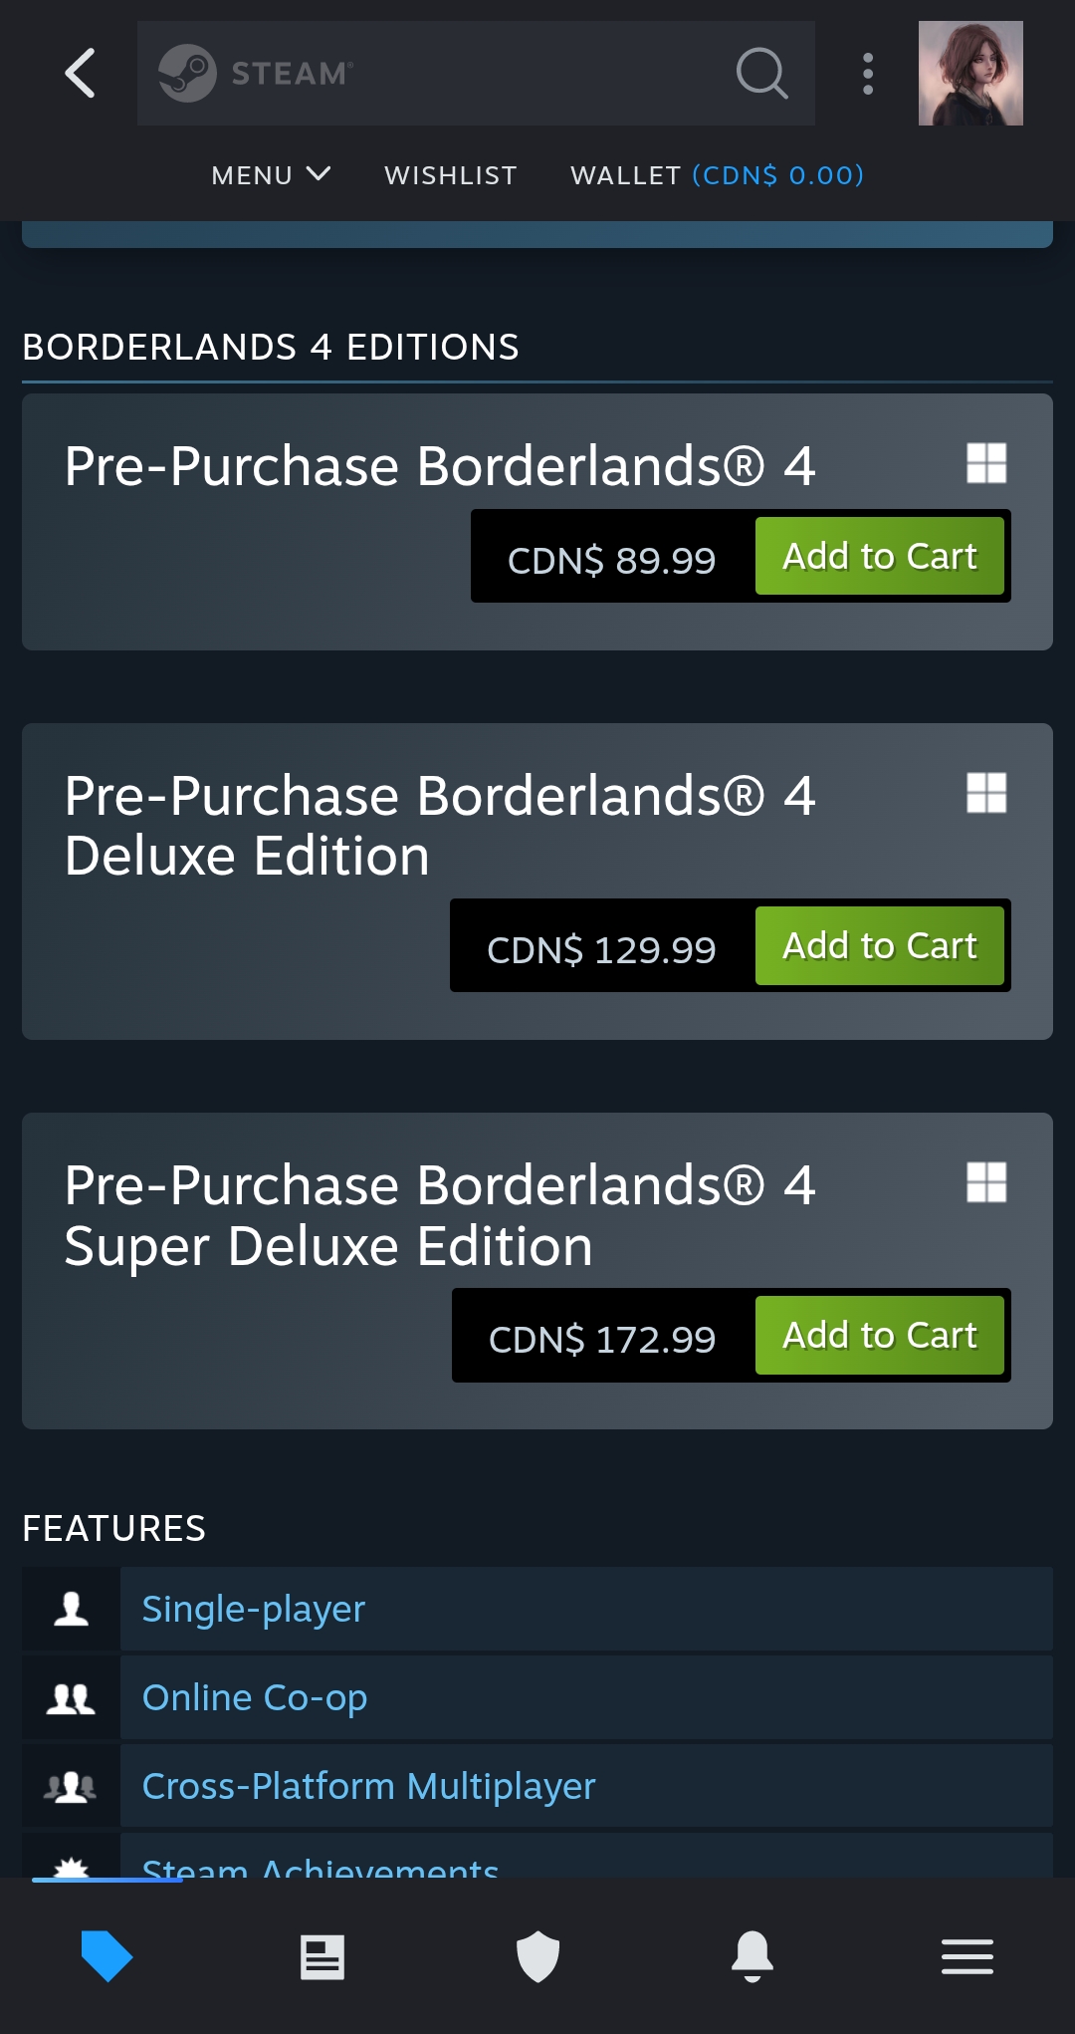Add Super Deluxe Edition to cart
Viewport: 1075px width, 2034px height.
[x=880, y=1335]
